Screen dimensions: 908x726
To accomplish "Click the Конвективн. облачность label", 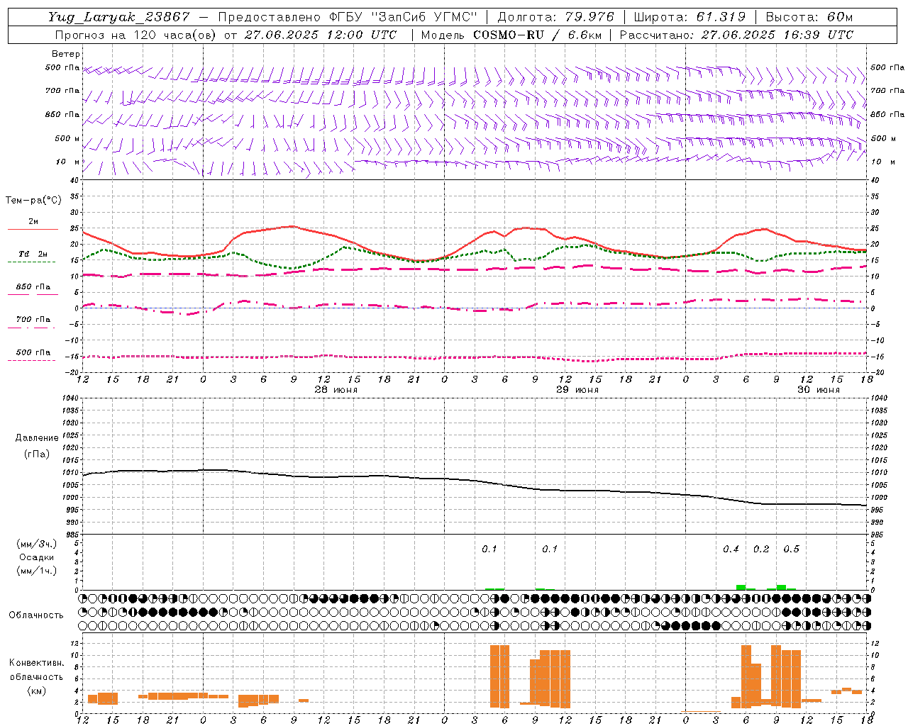I will (36, 670).
